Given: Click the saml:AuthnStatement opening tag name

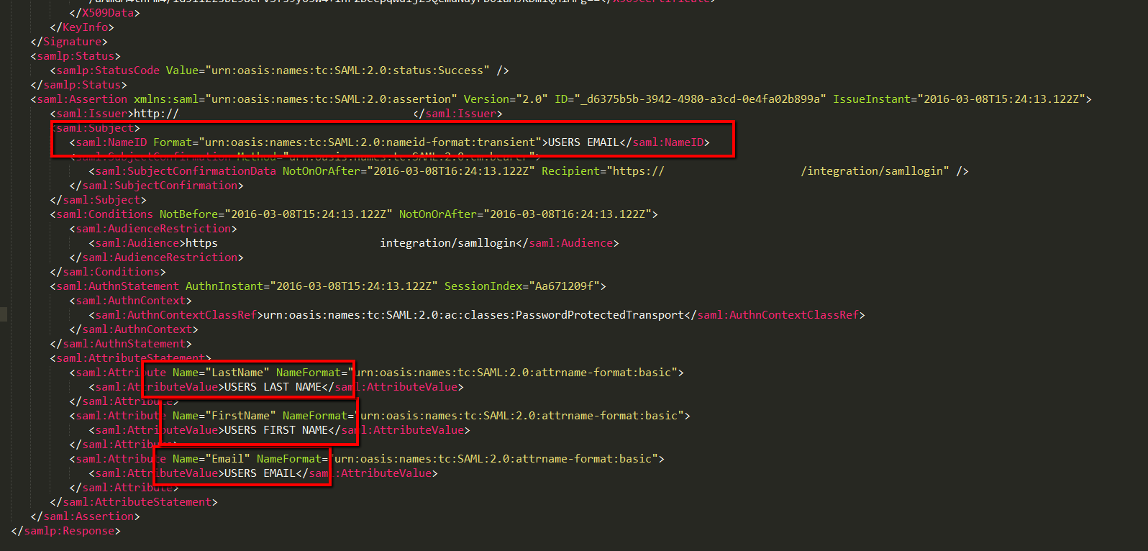Looking at the screenshot, I should [x=118, y=286].
